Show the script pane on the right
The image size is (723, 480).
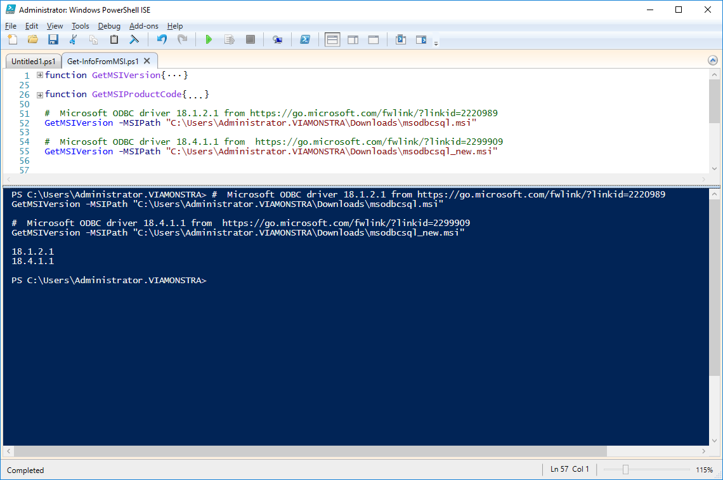(353, 40)
